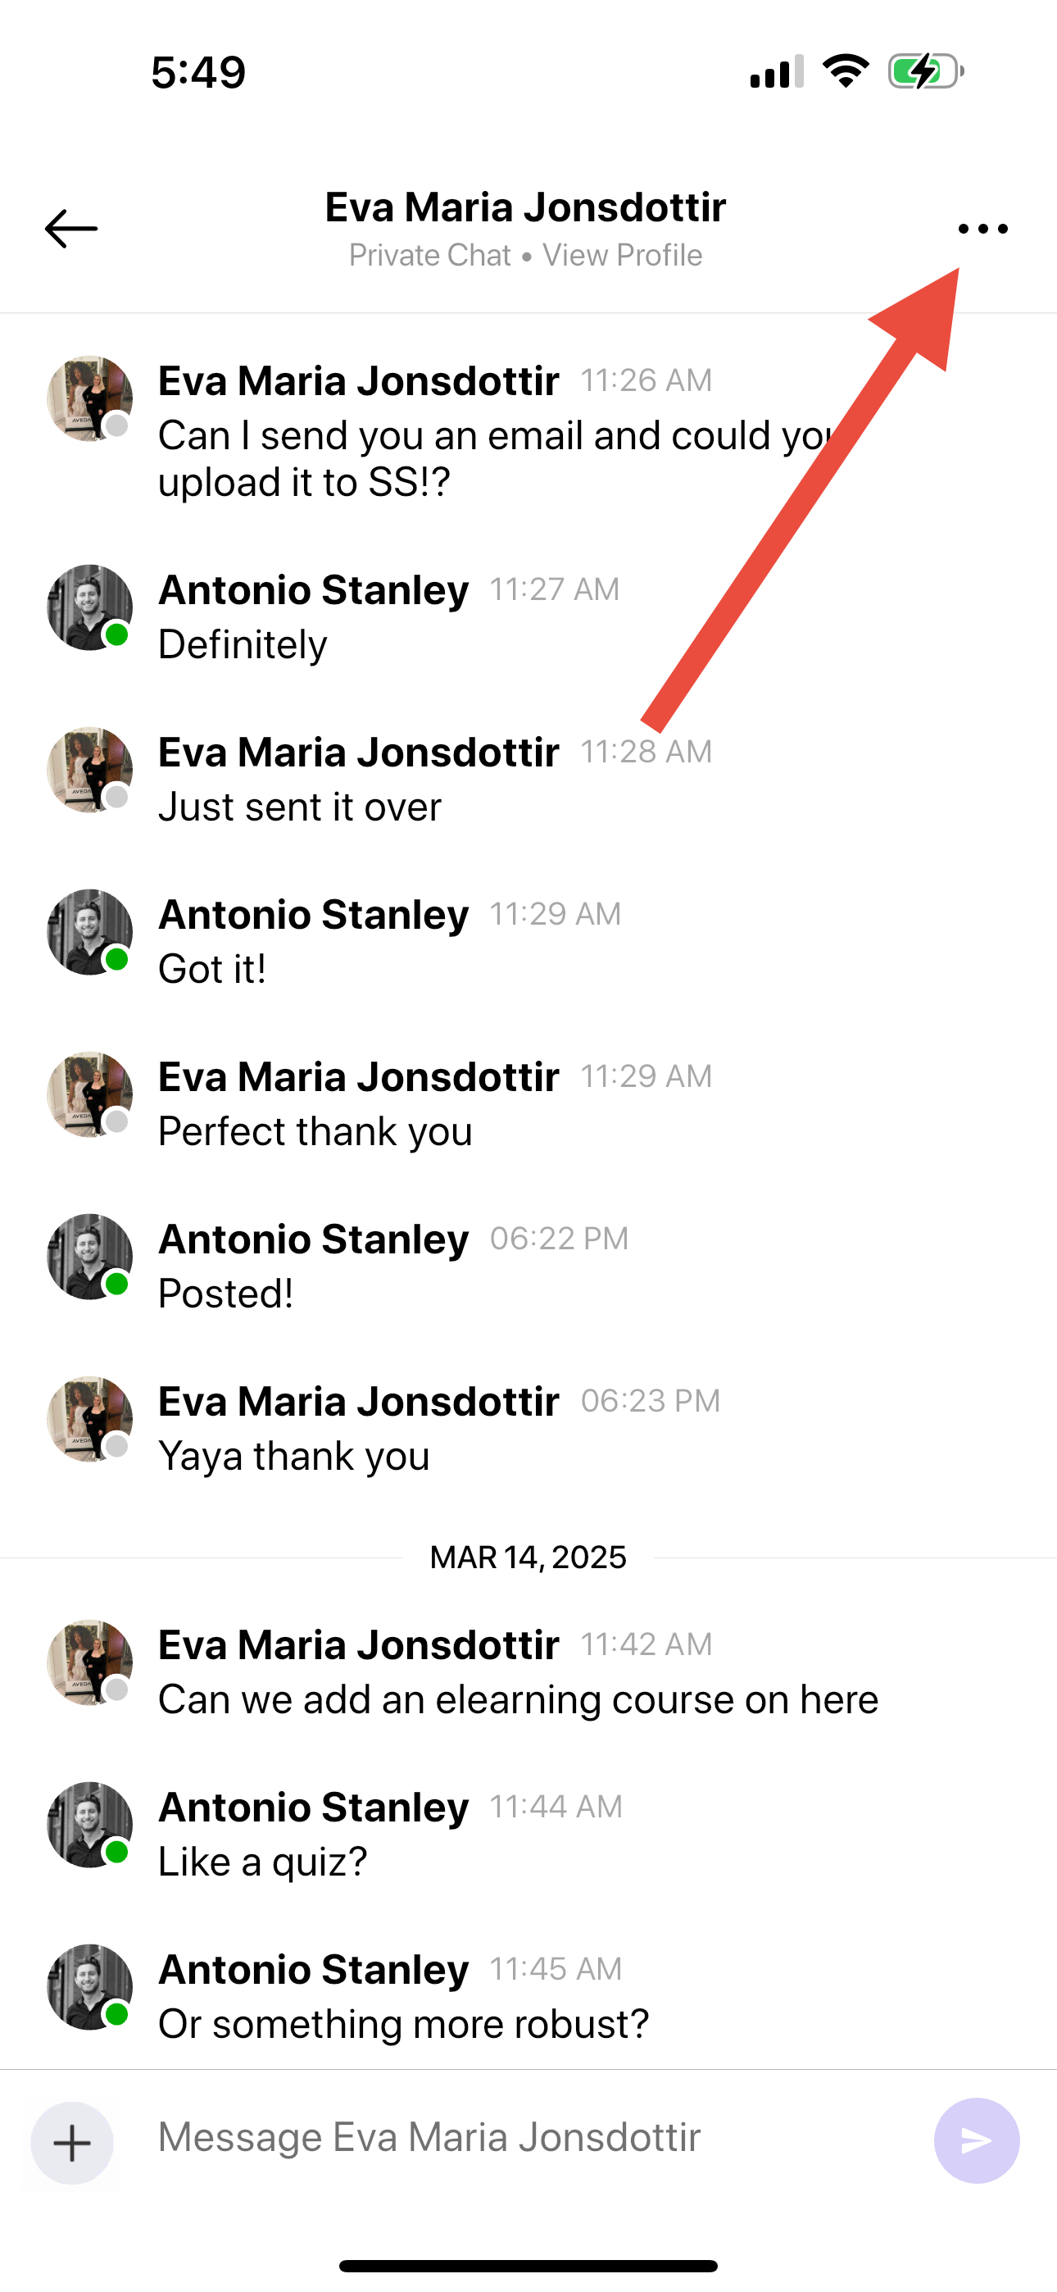The height and width of the screenshot is (2292, 1057).
Task: Tap the cellular signal bars icon
Action: pyautogui.click(x=777, y=71)
